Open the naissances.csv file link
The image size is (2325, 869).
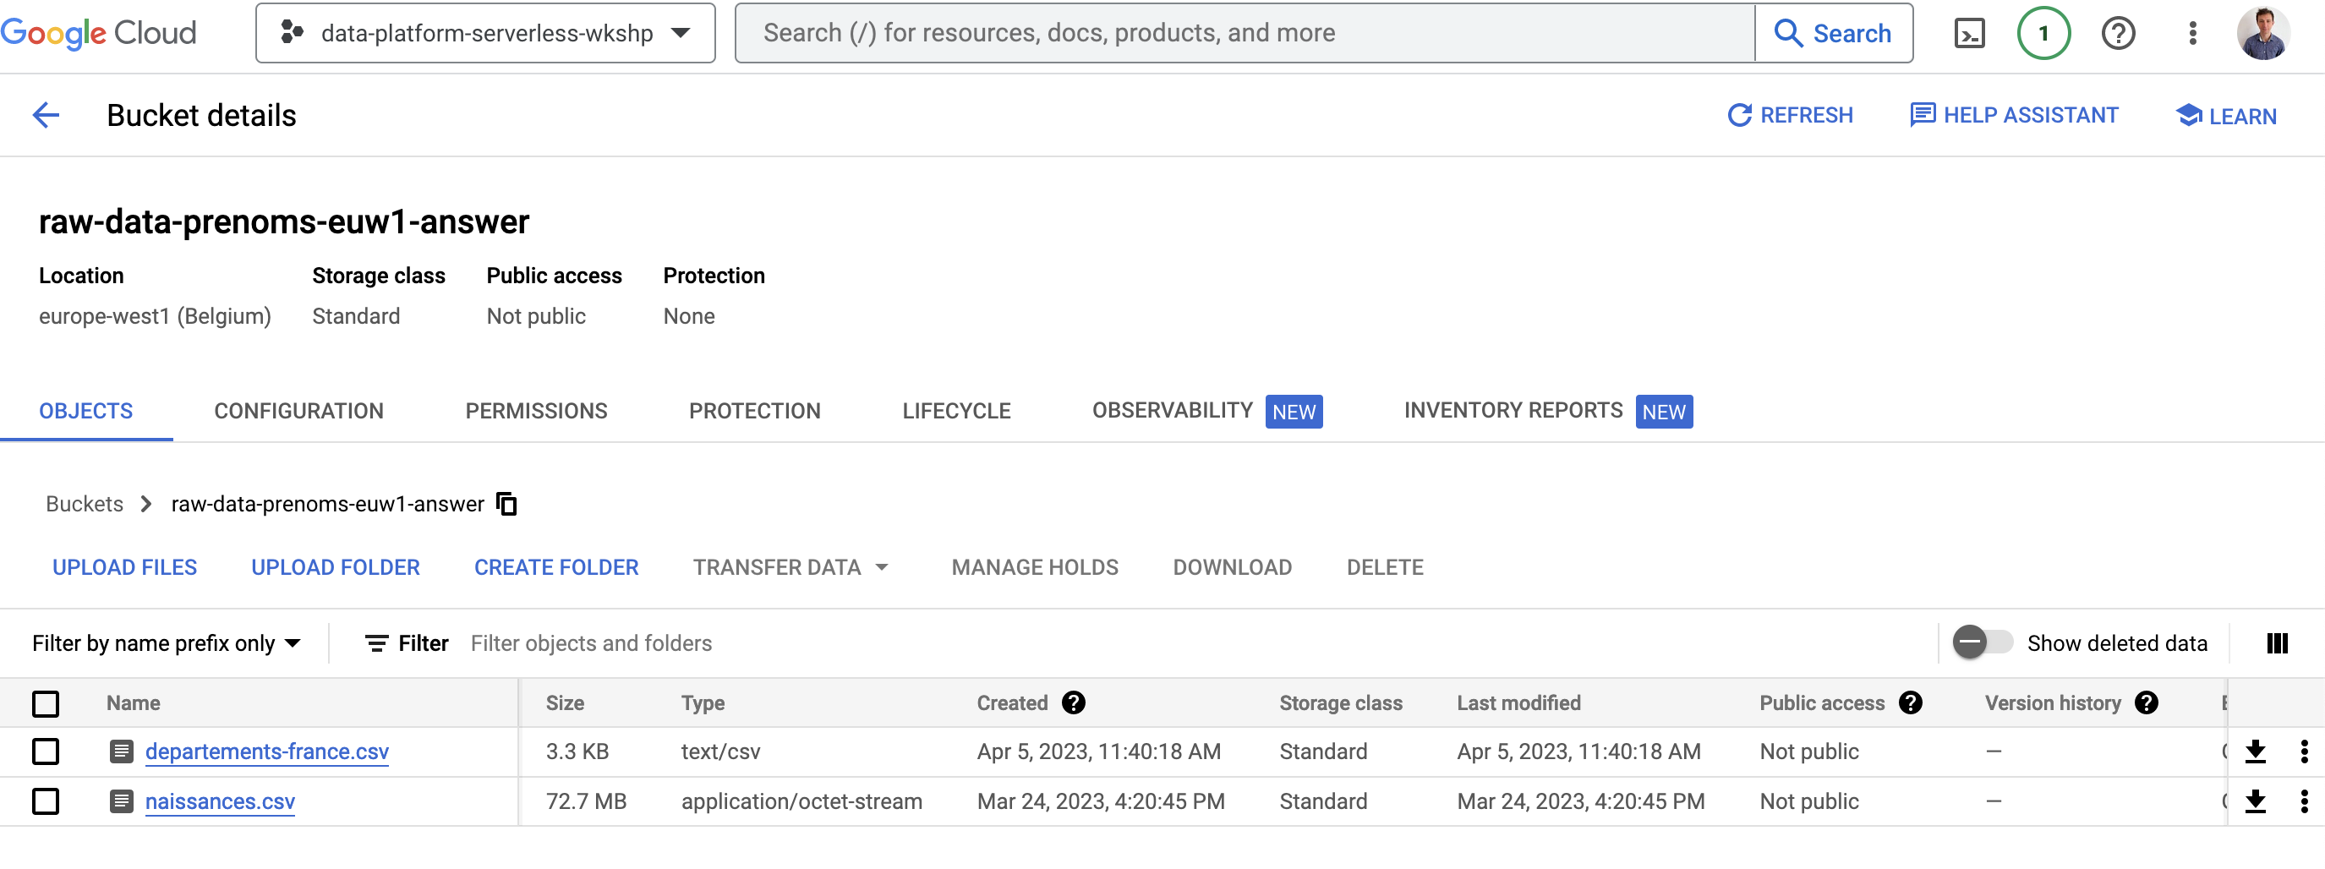coord(220,801)
